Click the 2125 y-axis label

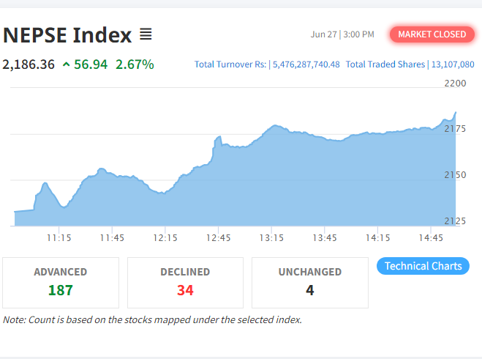[x=455, y=221]
